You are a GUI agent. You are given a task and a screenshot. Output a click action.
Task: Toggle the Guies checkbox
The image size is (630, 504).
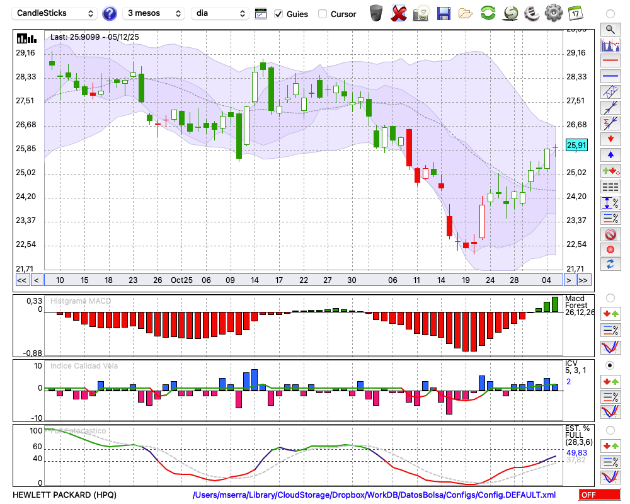click(278, 14)
